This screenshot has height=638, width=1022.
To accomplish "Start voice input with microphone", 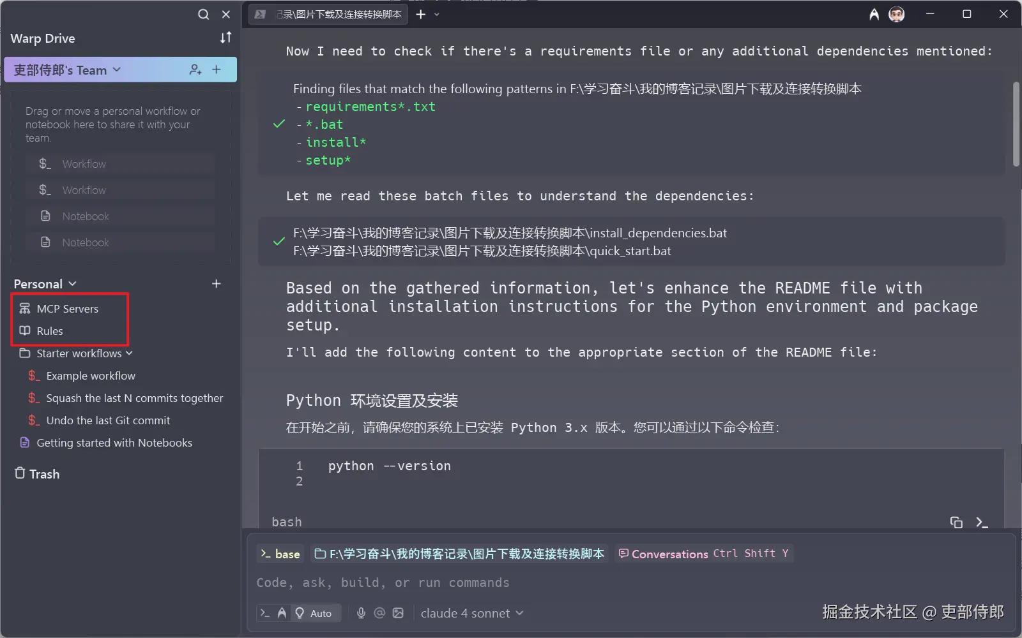I will point(361,613).
